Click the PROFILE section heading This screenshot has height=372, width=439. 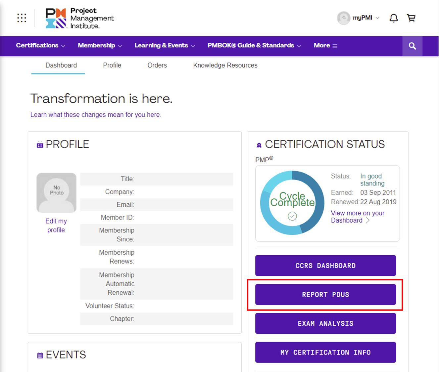pyautogui.click(x=68, y=144)
